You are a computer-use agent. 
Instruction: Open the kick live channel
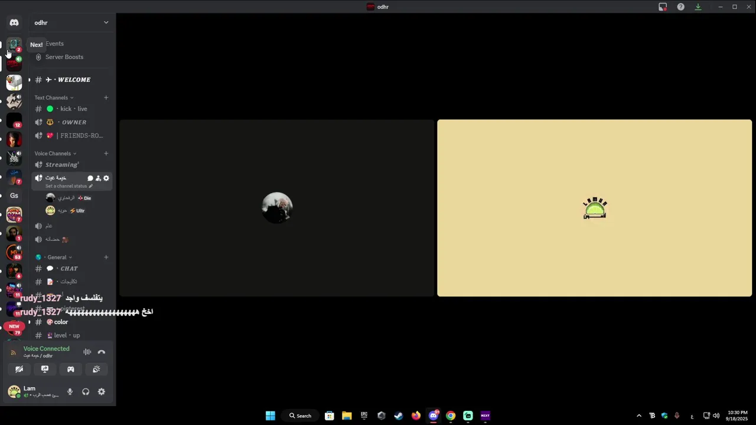point(71,109)
